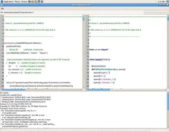Click "specs('m', 1)" in right pane
This screenshot has height=132, width=169.
99,76
